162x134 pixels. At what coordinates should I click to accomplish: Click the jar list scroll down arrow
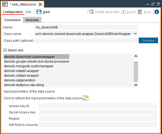click(136, 85)
